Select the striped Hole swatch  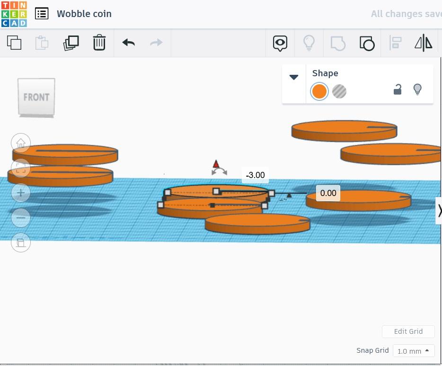(339, 91)
